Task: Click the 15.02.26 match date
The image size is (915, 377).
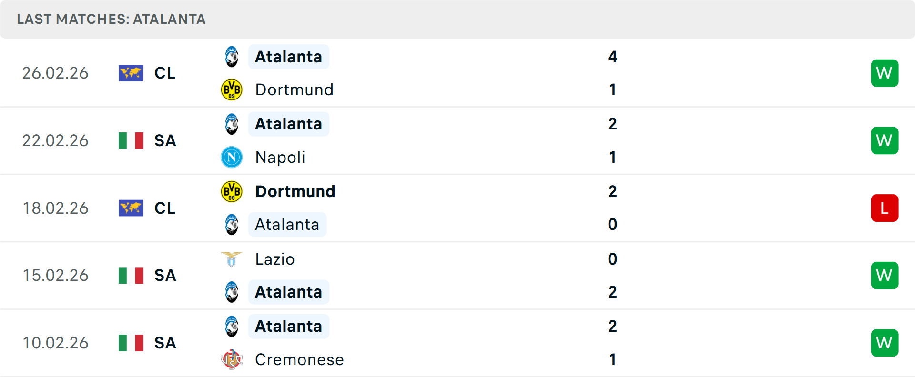Action: [56, 275]
